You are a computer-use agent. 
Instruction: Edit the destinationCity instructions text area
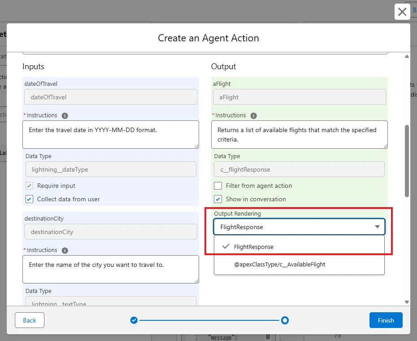111,269
